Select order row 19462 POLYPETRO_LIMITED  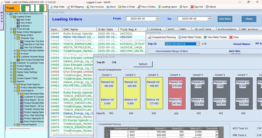tap(72, 85)
